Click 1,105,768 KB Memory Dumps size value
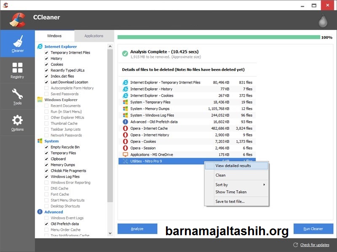Viewport: 337px width, 252px height. pyautogui.click(x=219, y=109)
